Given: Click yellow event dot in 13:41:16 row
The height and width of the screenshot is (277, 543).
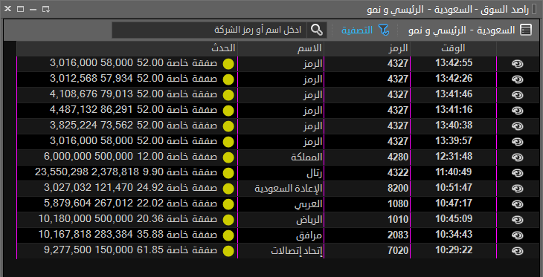Looking at the screenshot, I should tap(228, 111).
